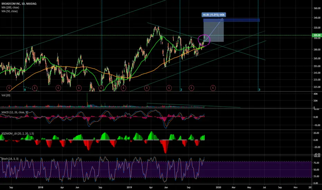Click the 2018 label on time axis
This screenshot has width=322, height=190.
coord(40,187)
